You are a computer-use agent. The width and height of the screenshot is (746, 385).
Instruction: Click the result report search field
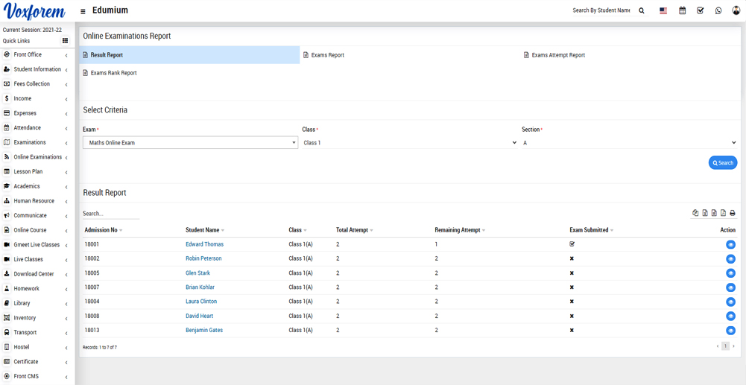click(x=111, y=214)
